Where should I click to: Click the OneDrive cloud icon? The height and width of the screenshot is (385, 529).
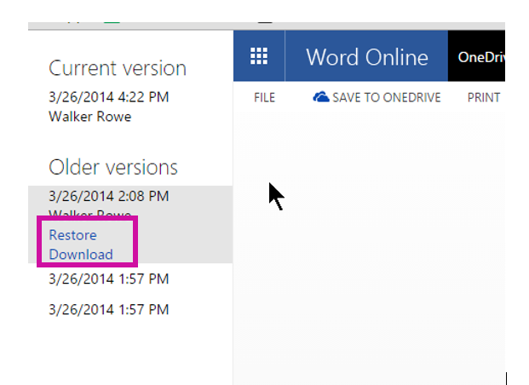point(321,97)
